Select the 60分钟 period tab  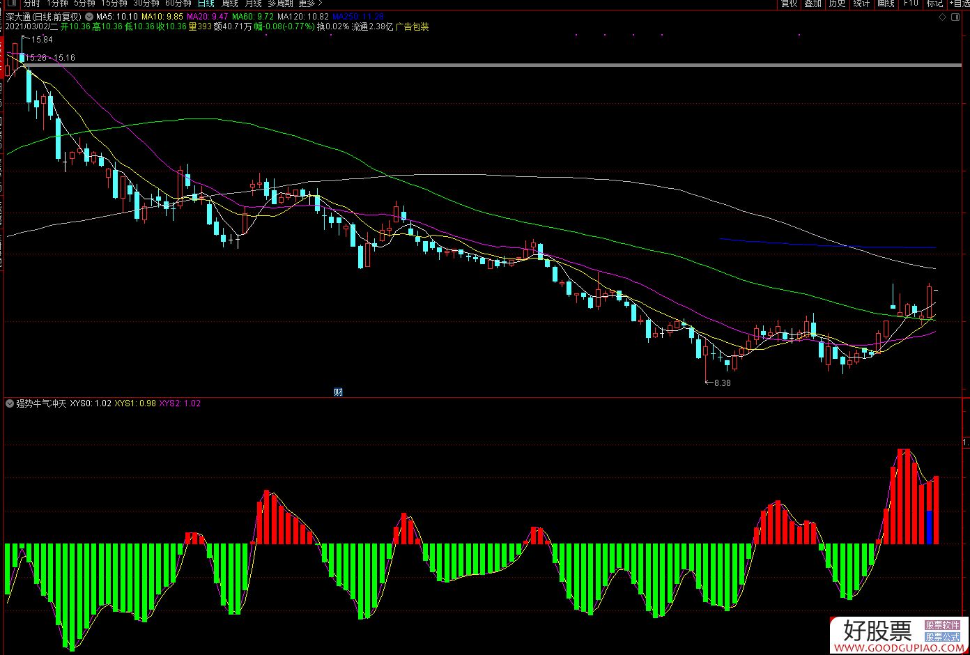pos(178,3)
